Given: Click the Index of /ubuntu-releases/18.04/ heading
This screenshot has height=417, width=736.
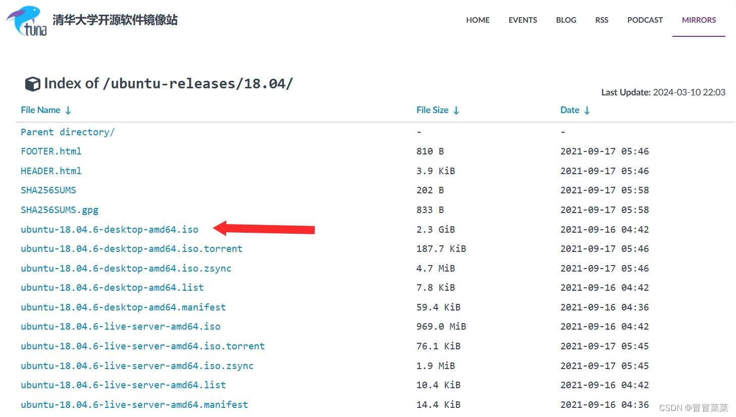Looking at the screenshot, I should (169, 84).
